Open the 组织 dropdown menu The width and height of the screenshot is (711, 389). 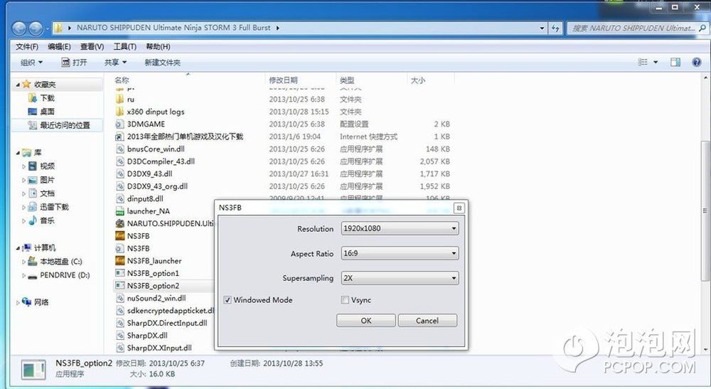(x=31, y=62)
